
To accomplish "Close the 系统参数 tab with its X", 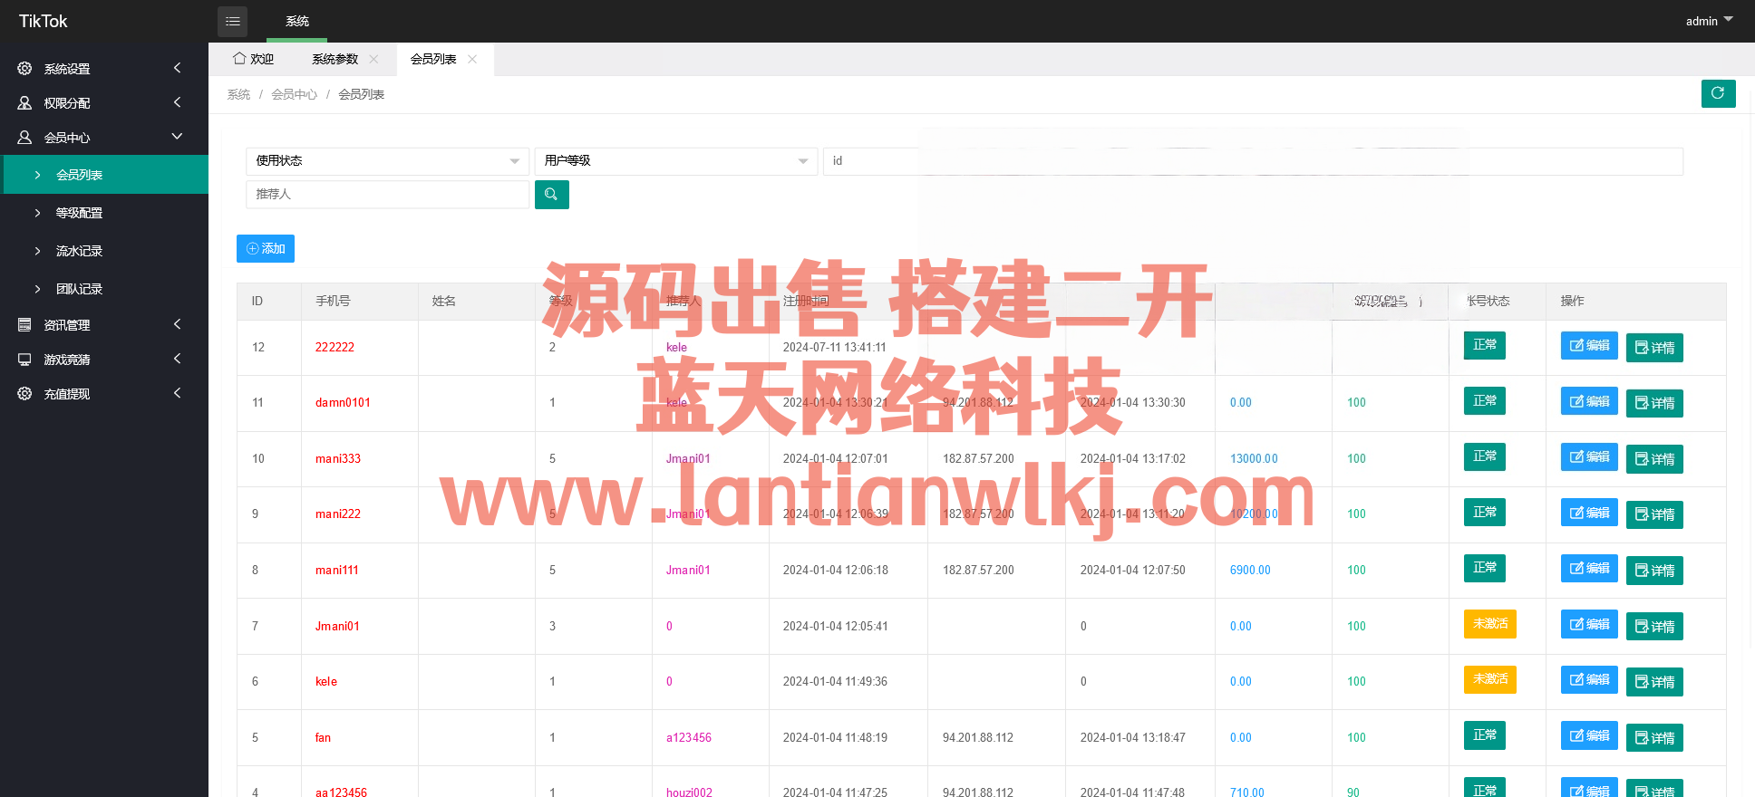I will pyautogui.click(x=373, y=59).
